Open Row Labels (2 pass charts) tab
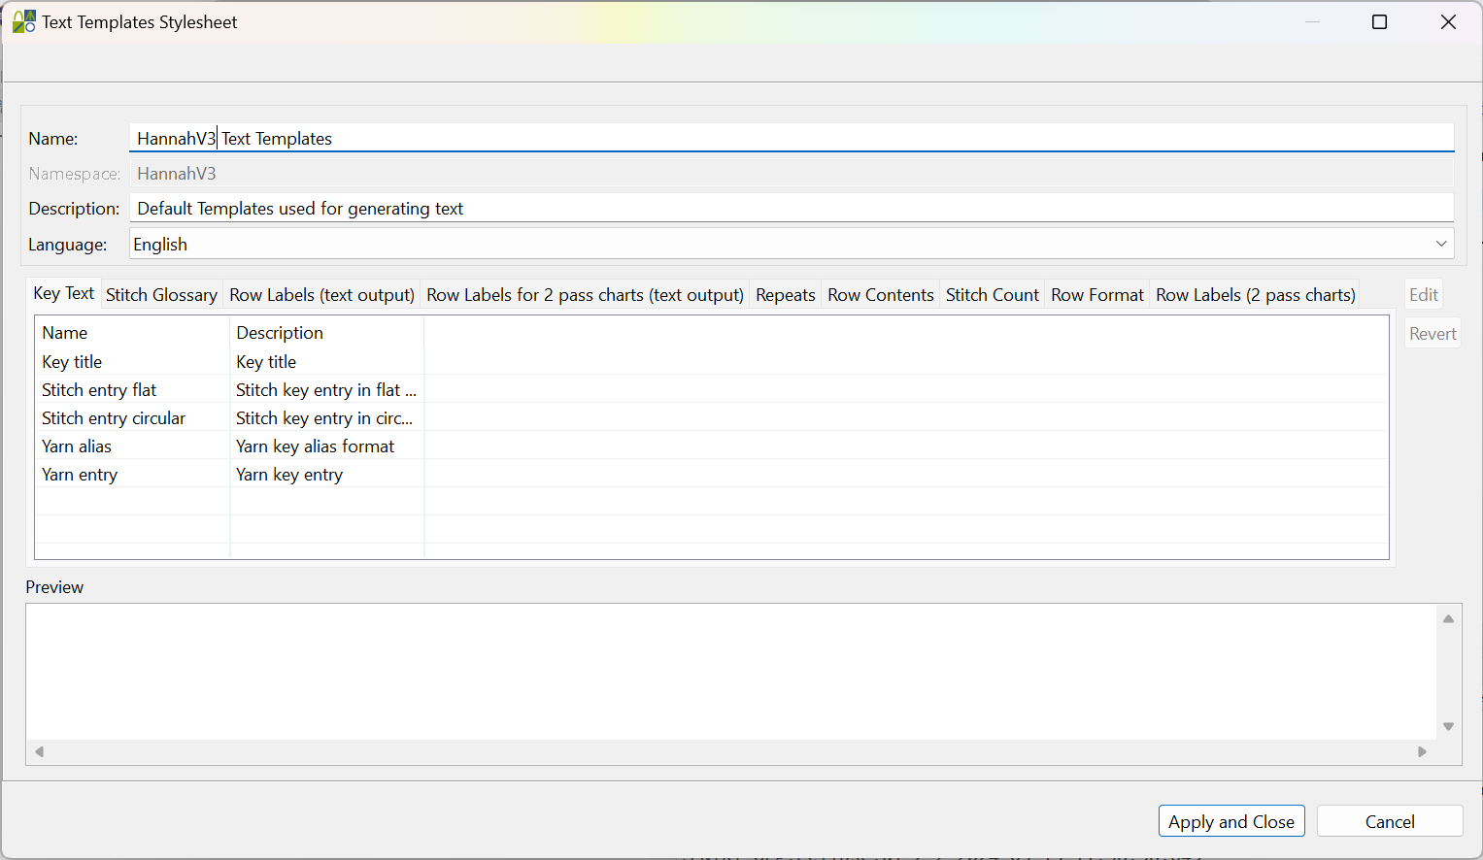1483x860 pixels. coord(1255,295)
